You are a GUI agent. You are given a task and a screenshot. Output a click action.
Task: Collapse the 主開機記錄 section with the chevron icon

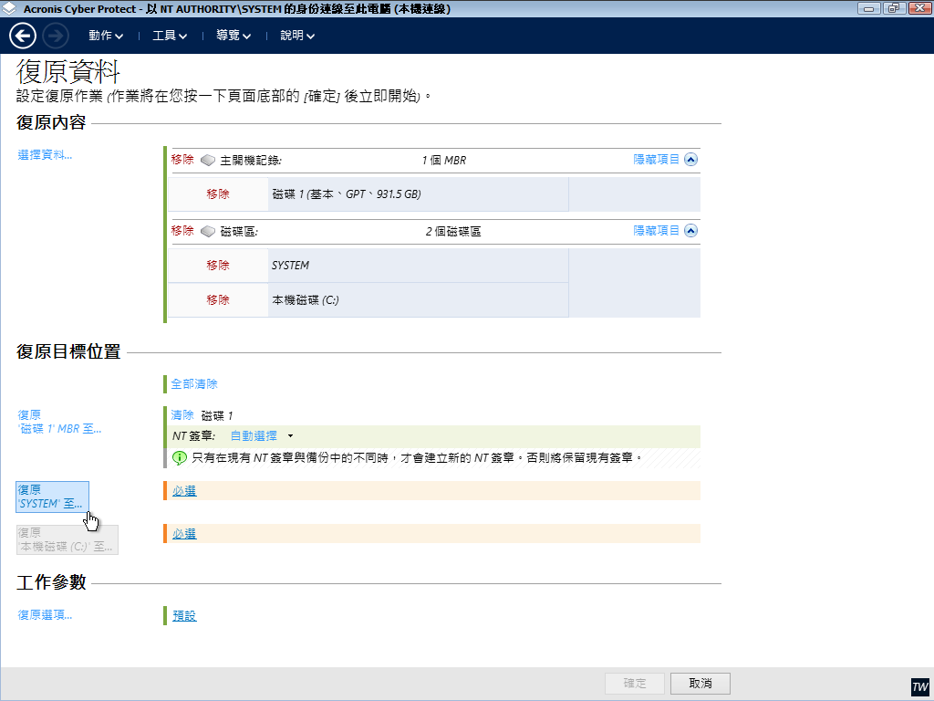[x=690, y=159]
